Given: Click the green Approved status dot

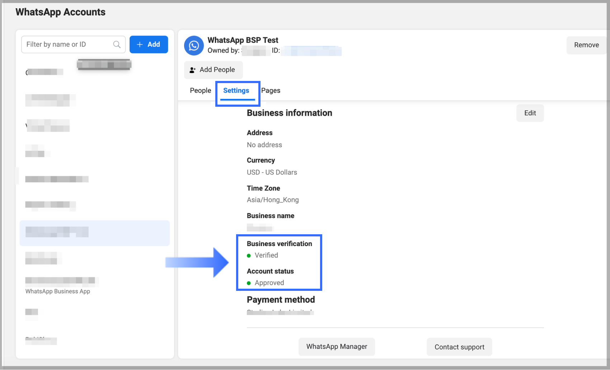Looking at the screenshot, I should pos(249,283).
